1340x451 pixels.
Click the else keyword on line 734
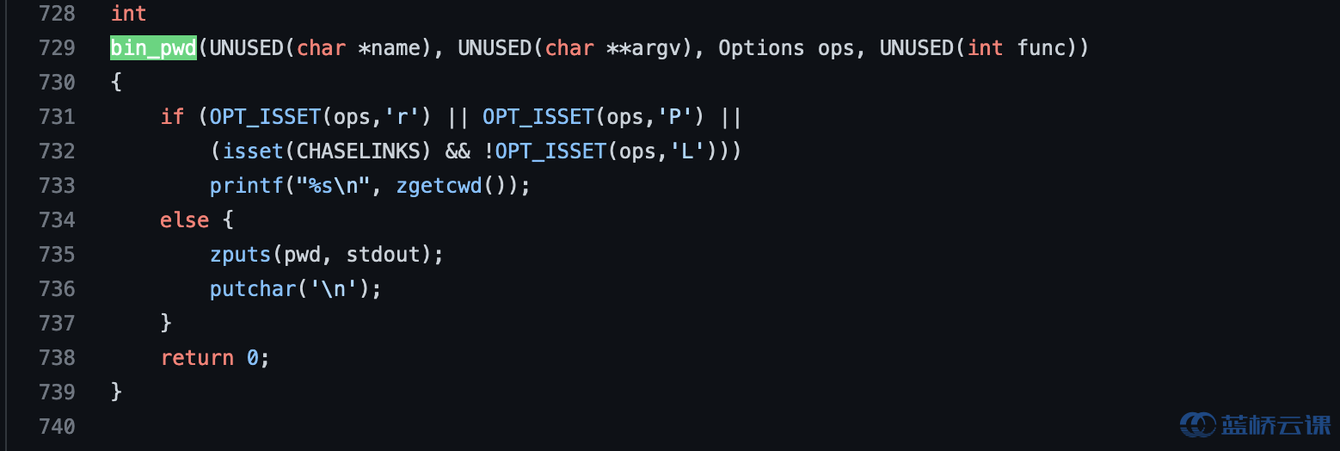[184, 219]
